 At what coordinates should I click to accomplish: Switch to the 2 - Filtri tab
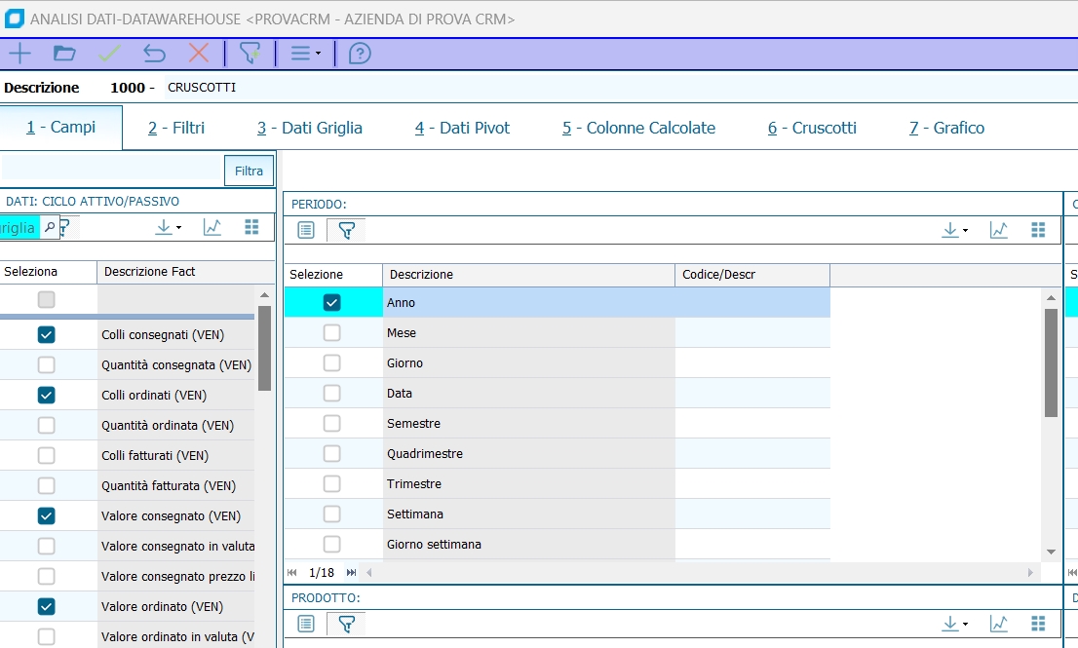tap(176, 128)
